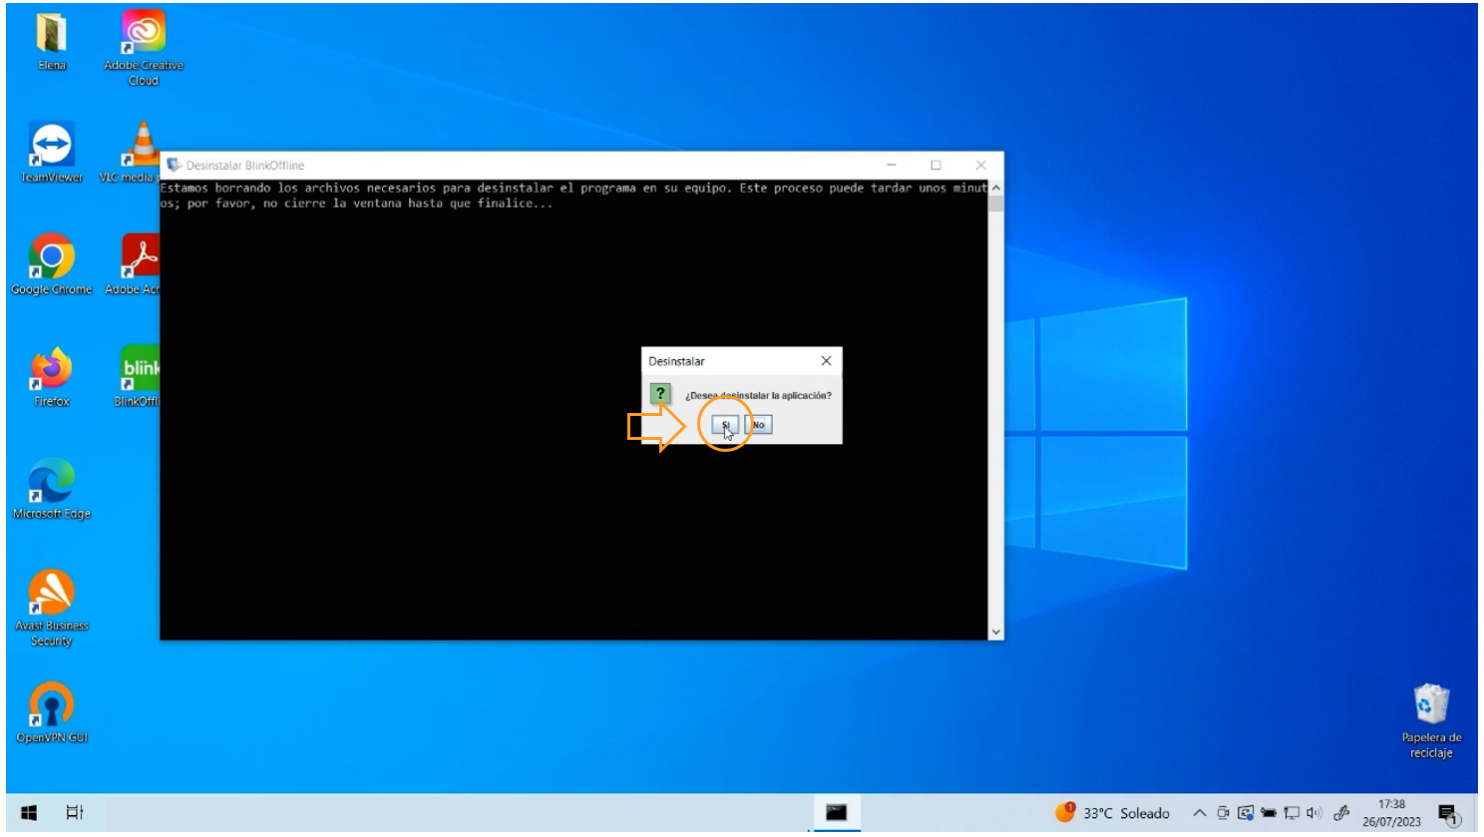
Task: Open the 33°C Soleado weather widget
Action: pyautogui.click(x=1113, y=813)
